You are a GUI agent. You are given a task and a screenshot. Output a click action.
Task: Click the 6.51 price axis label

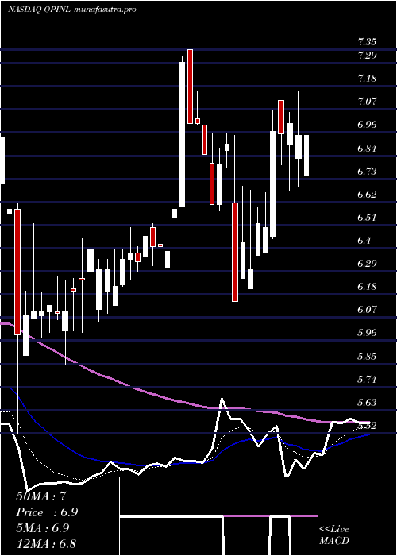pyautogui.click(x=367, y=218)
